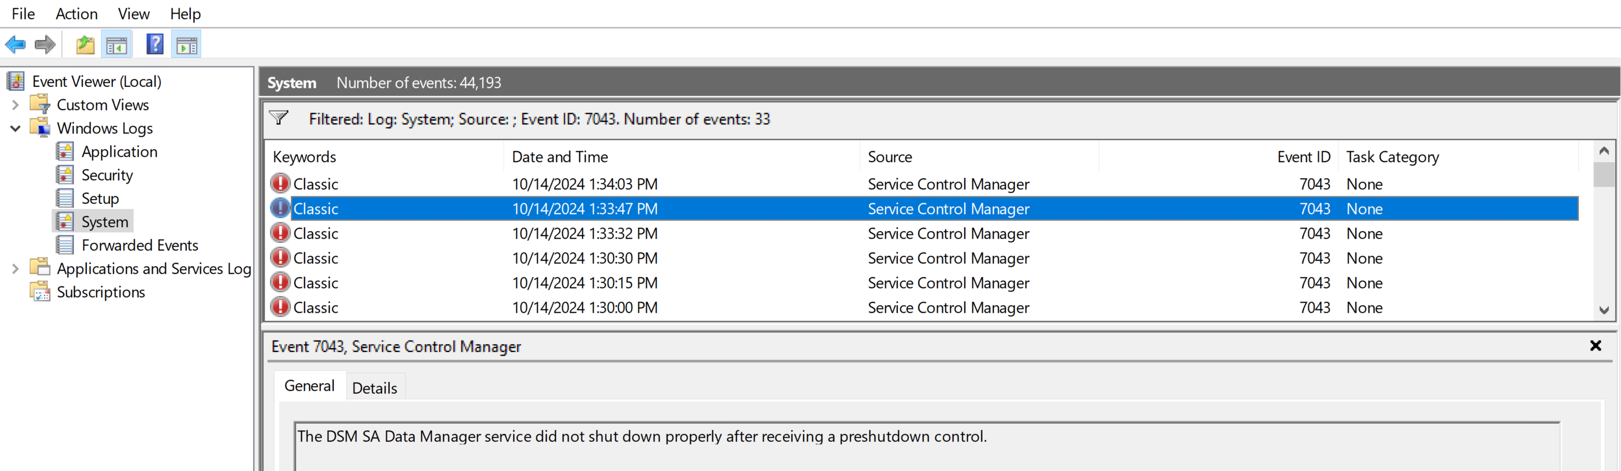Toggle the console tree pane visibility
The width and height of the screenshot is (1621, 471).
[116, 44]
